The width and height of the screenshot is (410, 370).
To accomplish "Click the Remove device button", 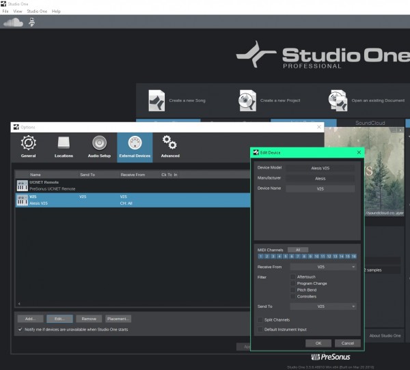I will (89, 319).
